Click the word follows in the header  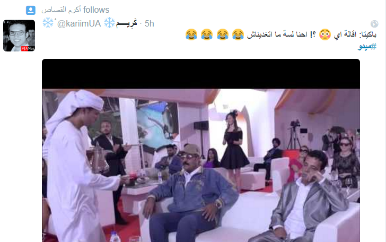pyautogui.click(x=96, y=10)
